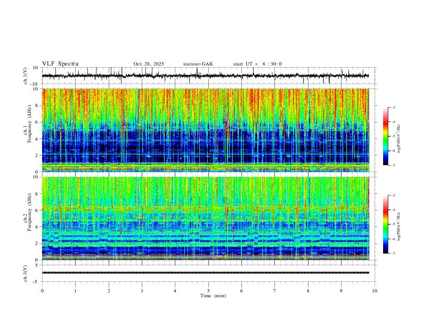422x326 pixels.
Task: Click the "-3" label on upper color bar
Action: [x=393, y=107]
